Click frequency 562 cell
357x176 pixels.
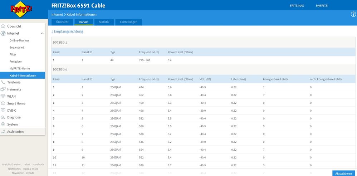point(141,157)
